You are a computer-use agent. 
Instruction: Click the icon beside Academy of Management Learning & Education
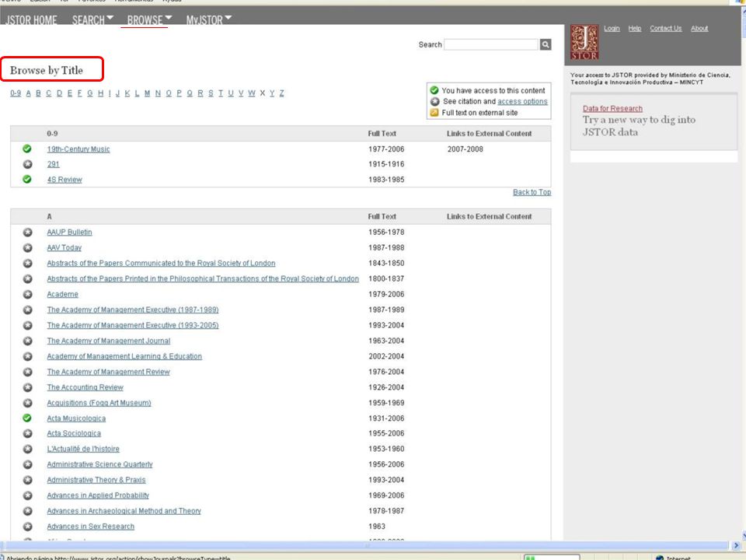28,356
